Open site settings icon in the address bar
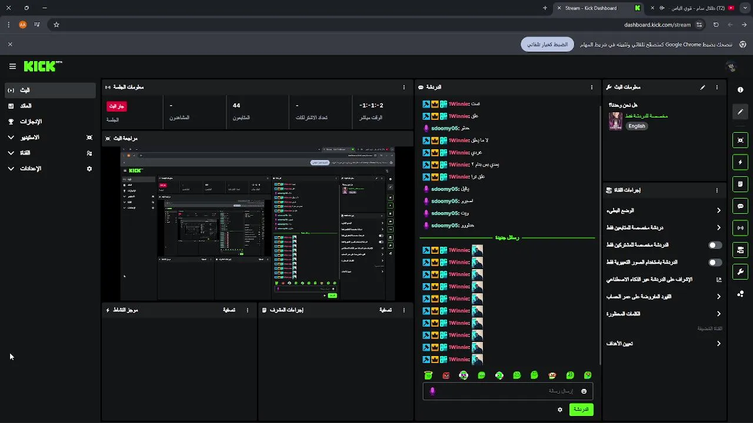Image resolution: width=753 pixels, height=423 pixels. pos(699,25)
